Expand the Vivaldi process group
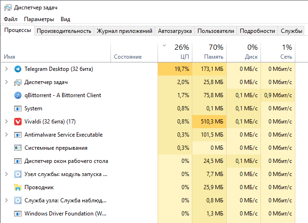308x223 pixels. (6, 122)
